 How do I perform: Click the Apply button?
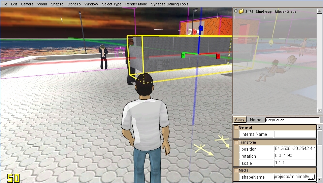[239, 120]
